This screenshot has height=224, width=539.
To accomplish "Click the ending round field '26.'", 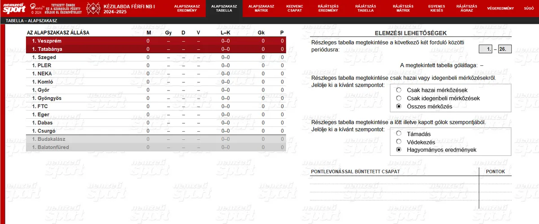I will [504, 49].
